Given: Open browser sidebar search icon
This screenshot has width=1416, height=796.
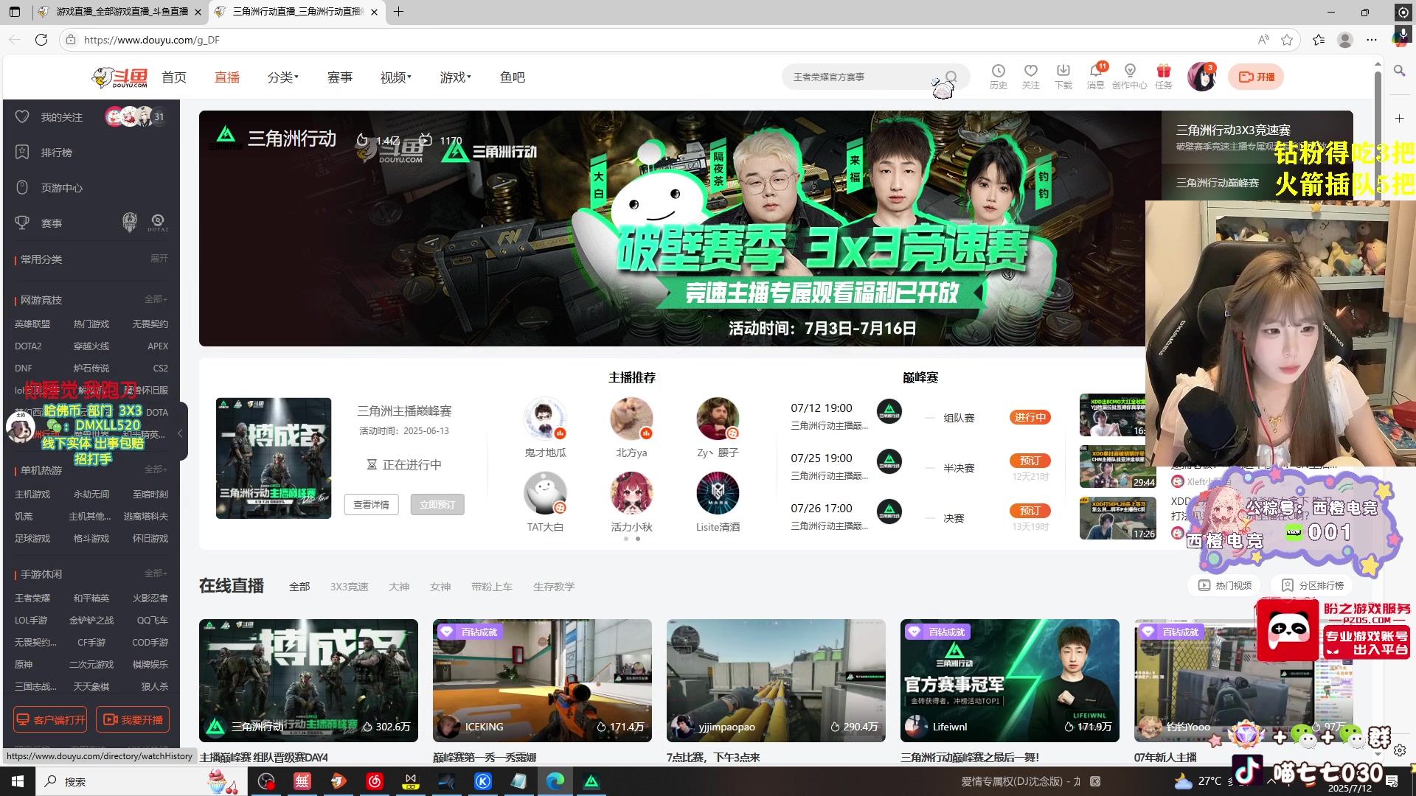Looking at the screenshot, I should tap(1399, 71).
